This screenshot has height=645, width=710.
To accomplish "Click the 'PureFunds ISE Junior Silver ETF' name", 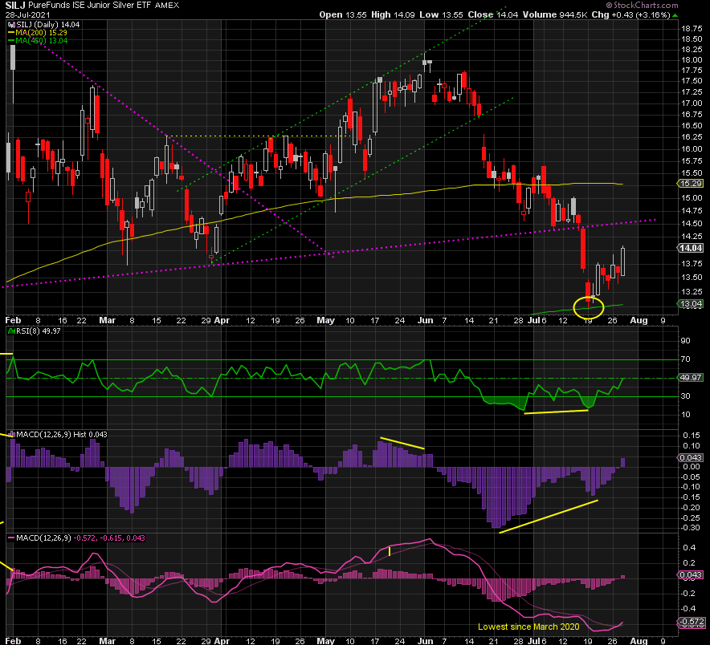I will pos(90,6).
